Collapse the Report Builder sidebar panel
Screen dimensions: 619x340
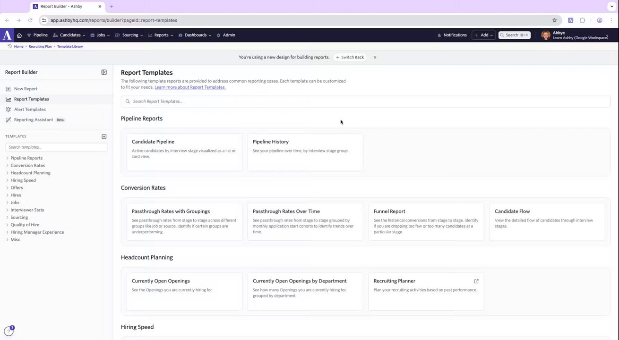[104, 72]
